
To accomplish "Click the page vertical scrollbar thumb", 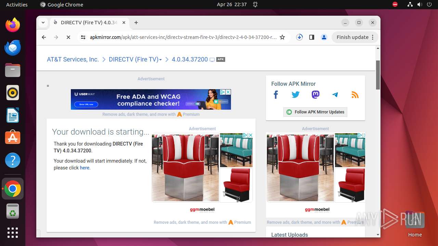I will point(378,75).
